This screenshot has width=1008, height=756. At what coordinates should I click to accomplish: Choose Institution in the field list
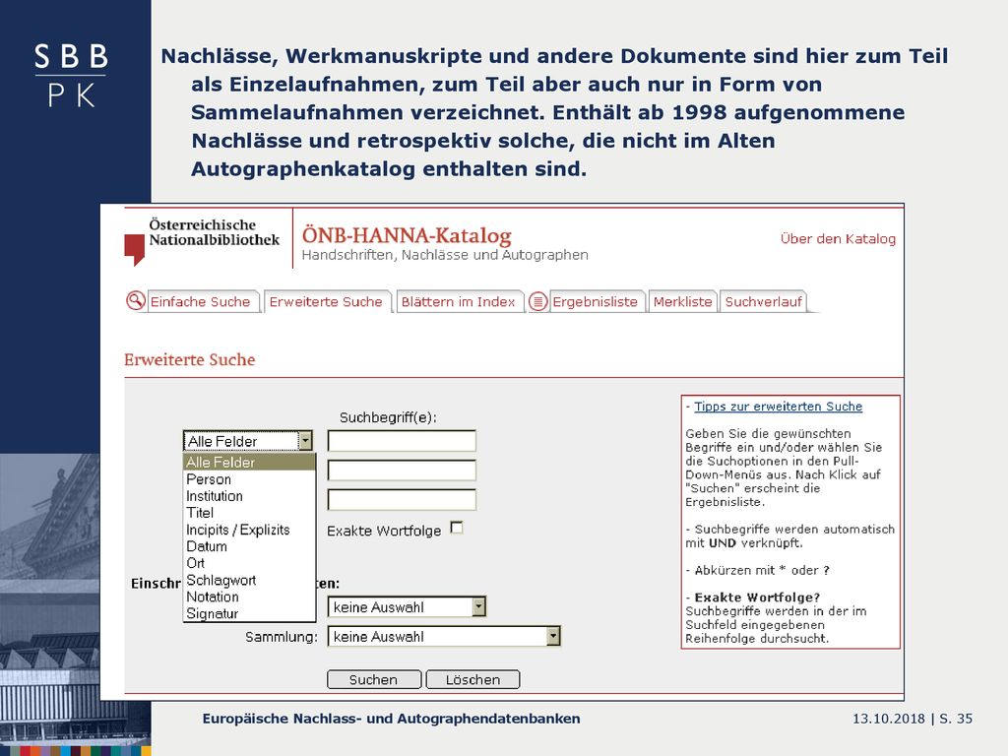click(249, 496)
